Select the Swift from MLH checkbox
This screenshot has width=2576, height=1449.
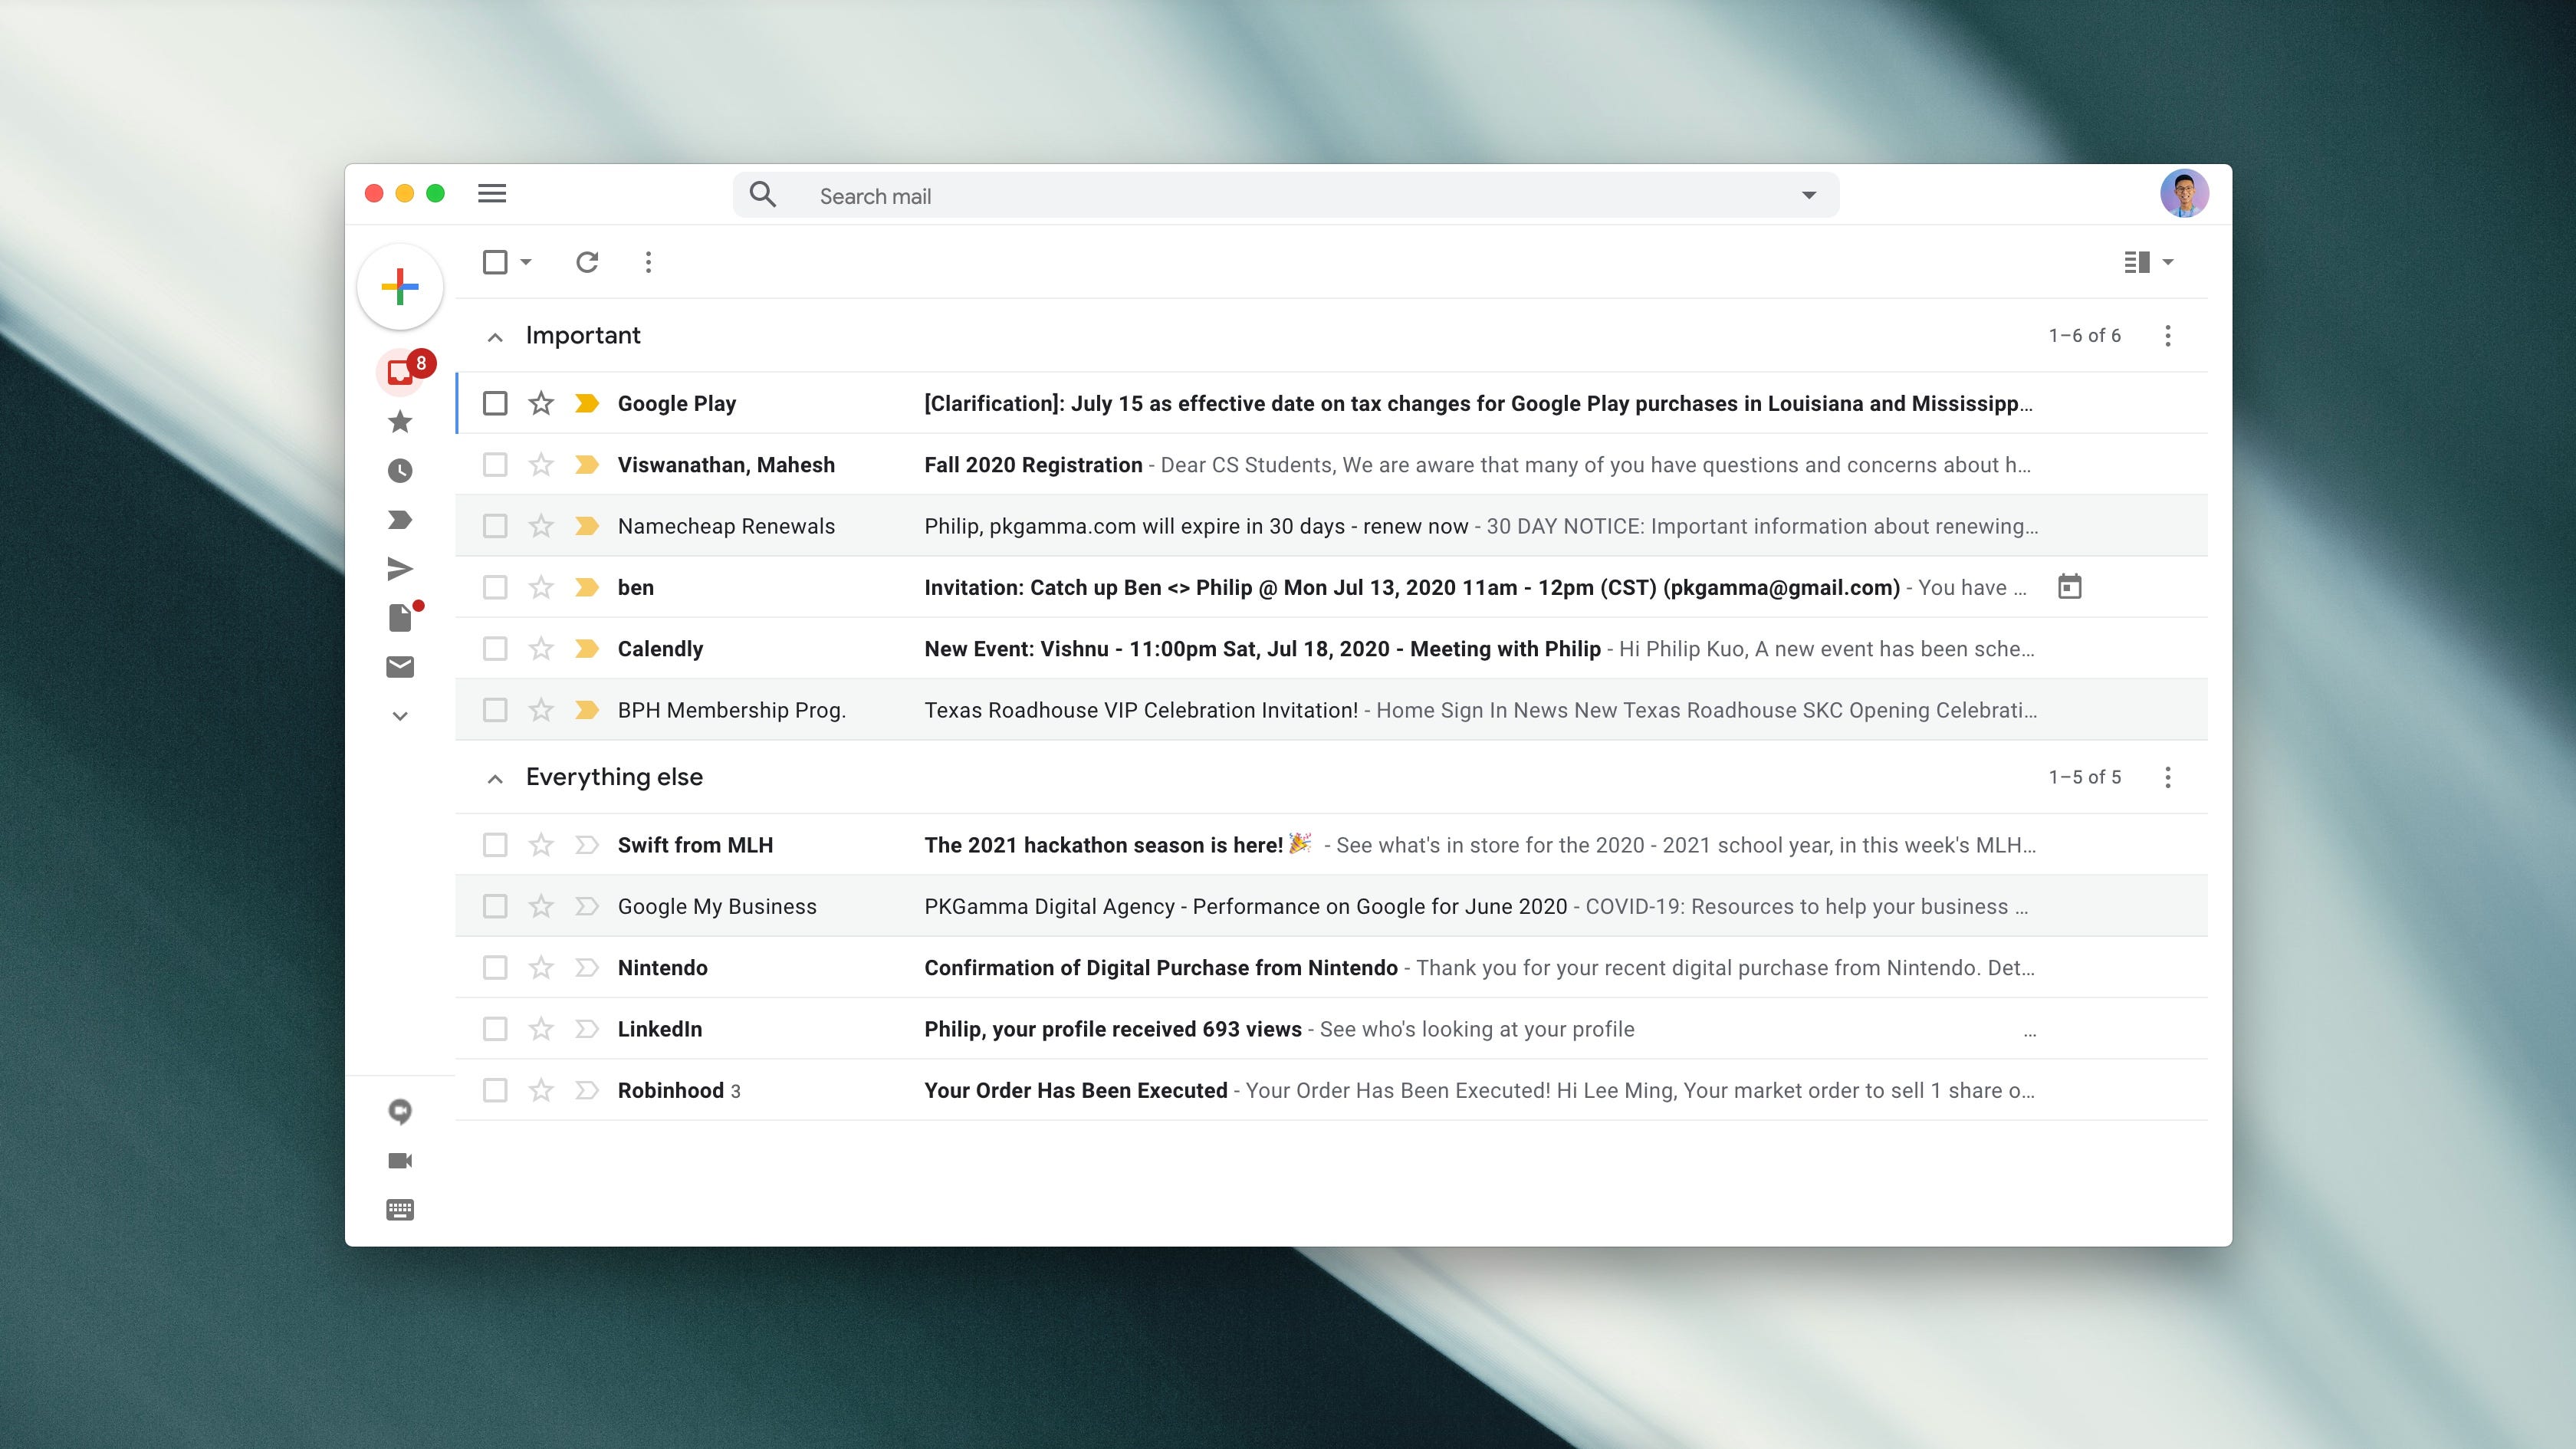(x=495, y=845)
